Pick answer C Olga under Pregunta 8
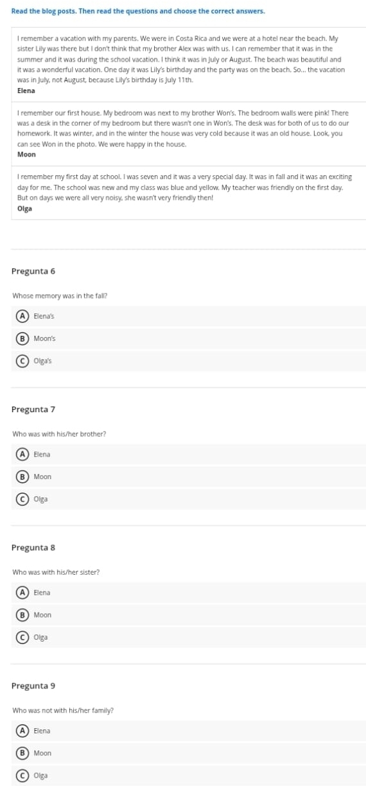Screen dimensions: 366x786 189,637
